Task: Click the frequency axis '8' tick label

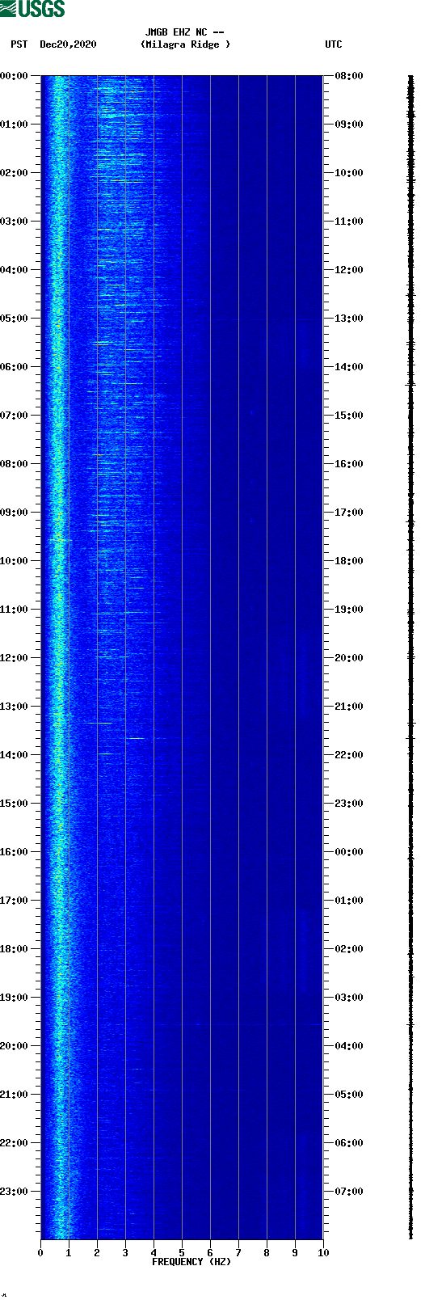Action: coord(267,1253)
